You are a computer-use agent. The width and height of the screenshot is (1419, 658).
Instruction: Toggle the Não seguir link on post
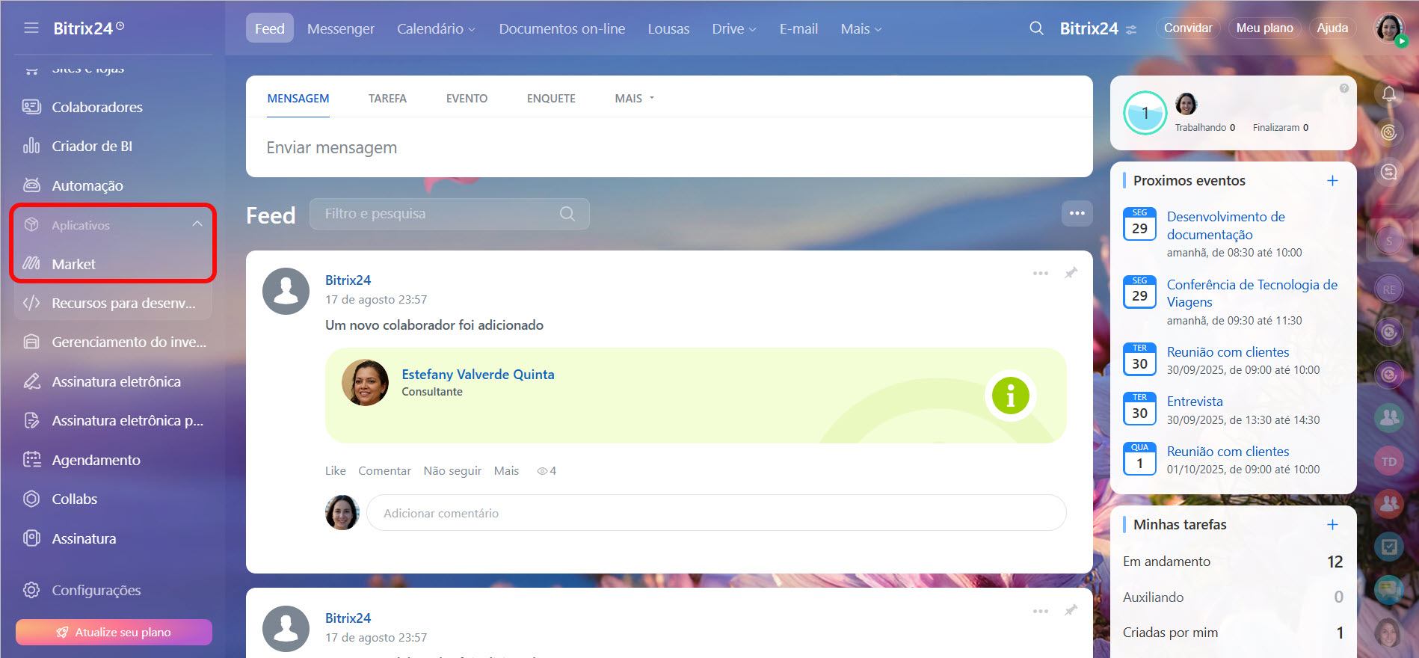point(452,471)
